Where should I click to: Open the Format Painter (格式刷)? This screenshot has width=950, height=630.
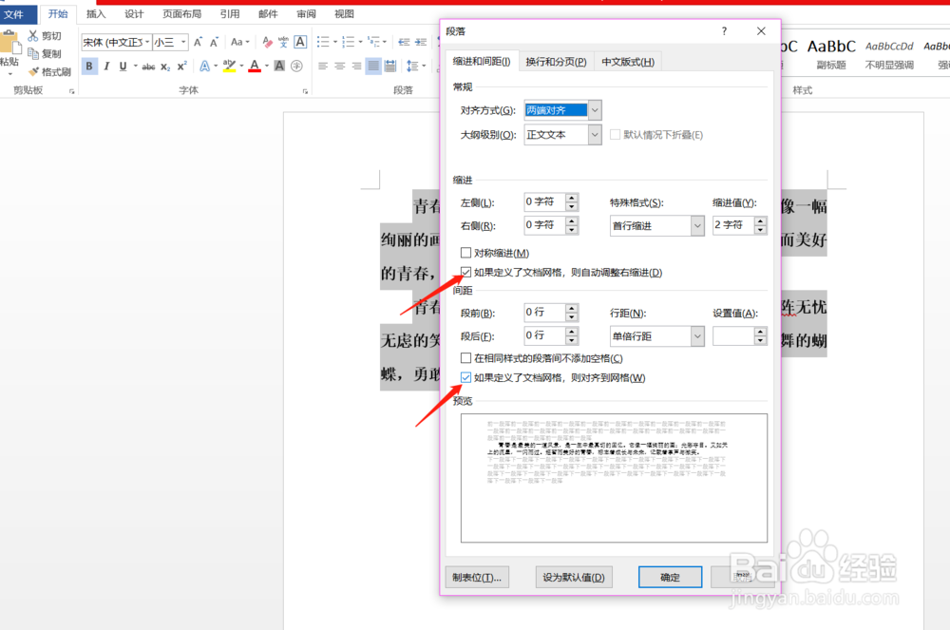[52, 69]
